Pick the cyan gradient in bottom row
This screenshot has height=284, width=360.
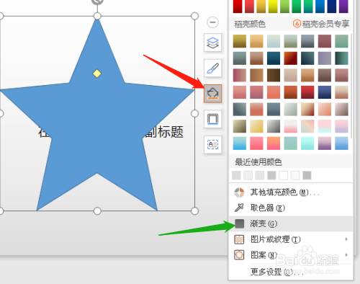click(307, 143)
